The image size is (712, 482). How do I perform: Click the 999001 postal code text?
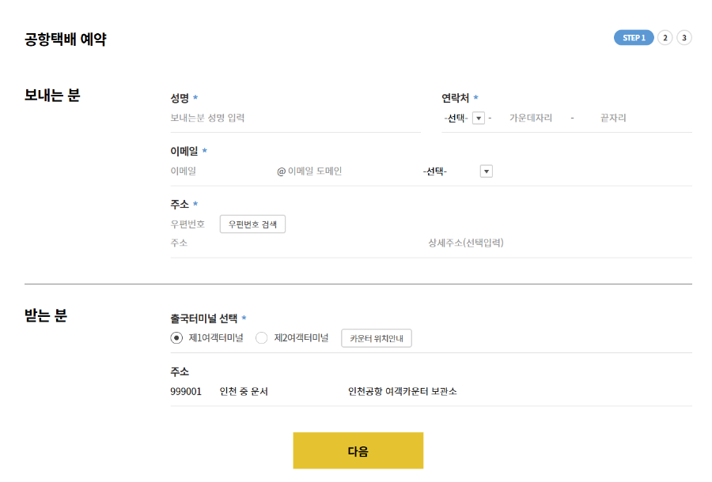click(x=186, y=391)
